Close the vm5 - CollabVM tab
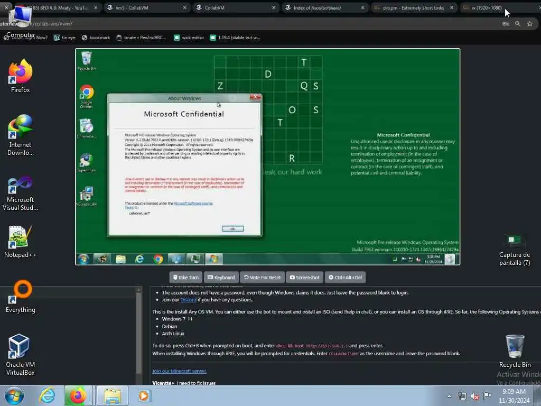 184,7
